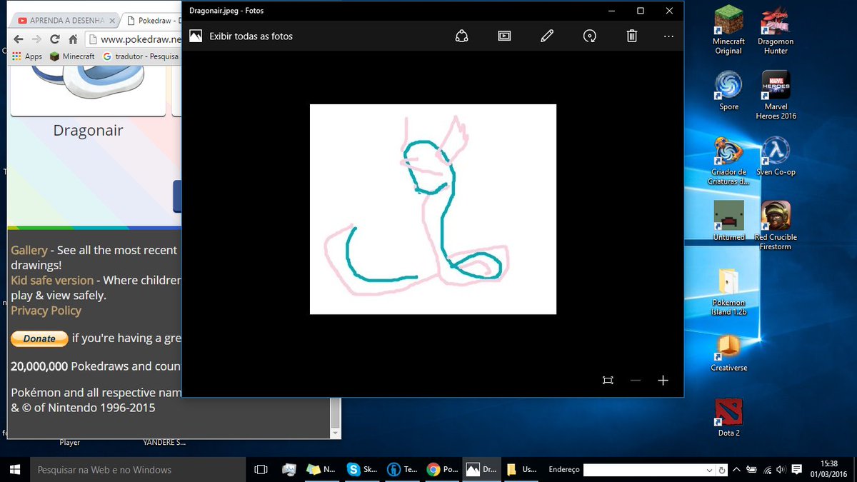857x482 pixels.
Task: Open the Apps bookmark in Chrome
Action: point(27,56)
